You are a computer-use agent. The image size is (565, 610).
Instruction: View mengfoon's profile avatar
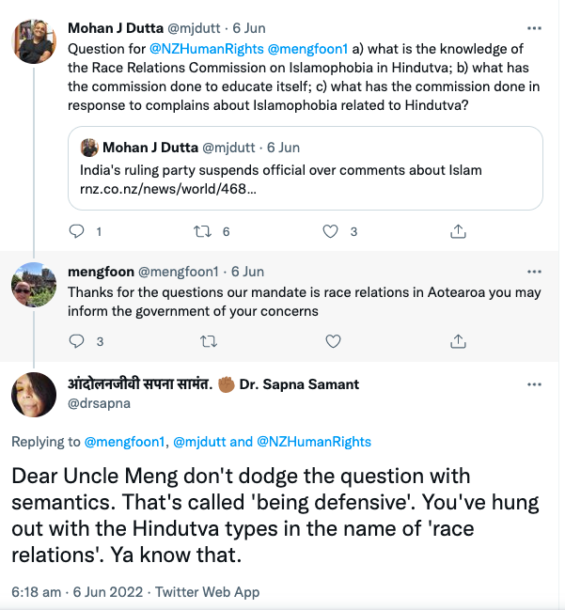33,285
